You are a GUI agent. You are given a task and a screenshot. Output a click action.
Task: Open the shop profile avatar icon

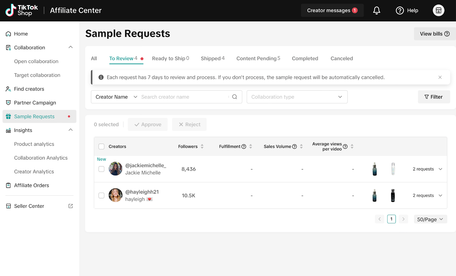point(438,11)
